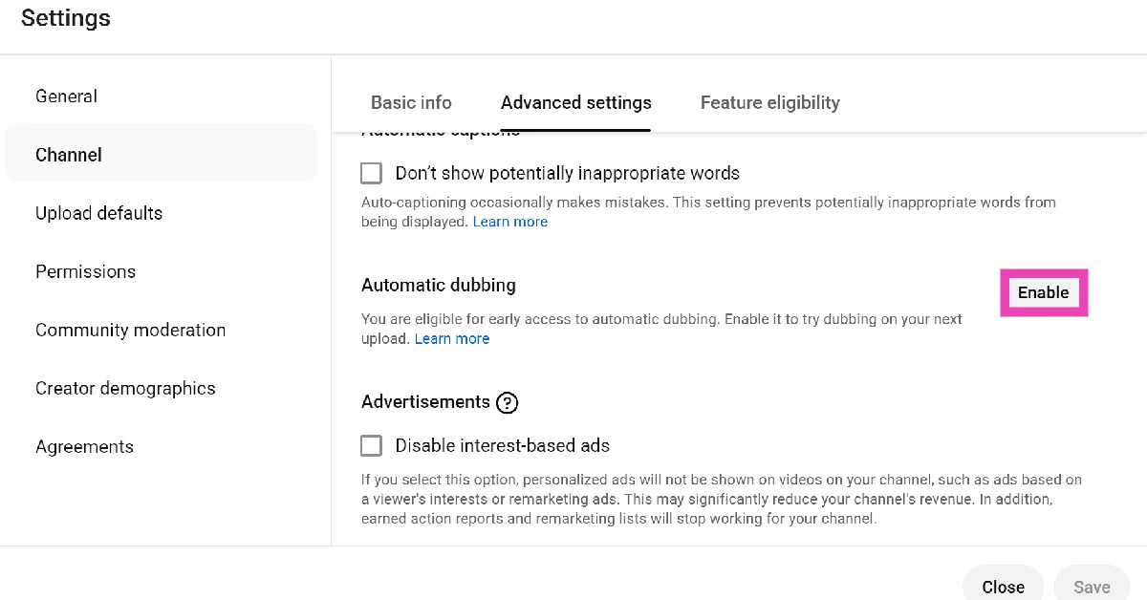Save the channel settings
Screen dimensions: 1147x600
tap(1092, 587)
